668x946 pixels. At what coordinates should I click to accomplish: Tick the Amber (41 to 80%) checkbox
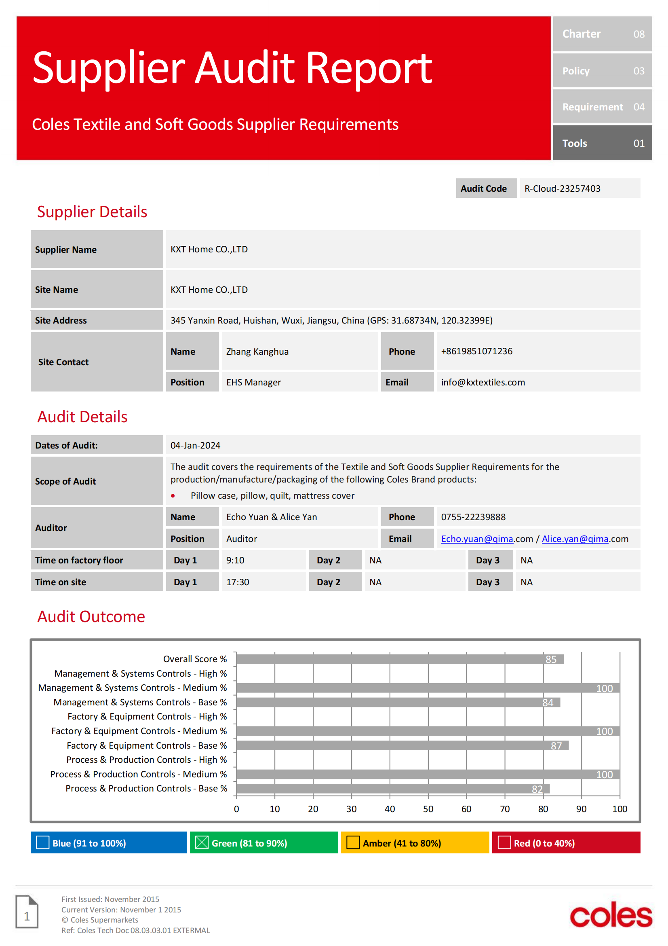[353, 843]
